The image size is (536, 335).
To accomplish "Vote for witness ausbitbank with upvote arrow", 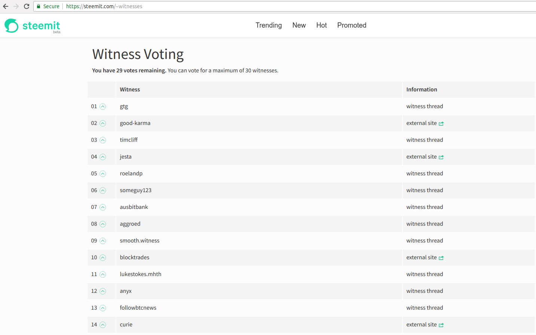I will click(x=103, y=207).
